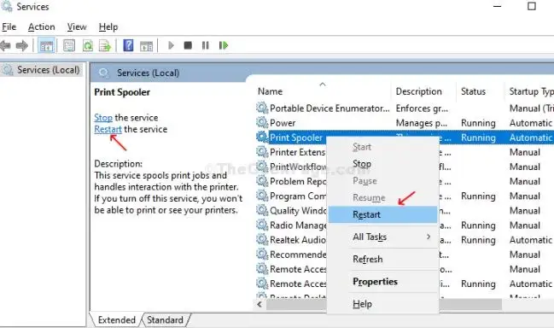The height and width of the screenshot is (328, 554).
Task: Toggle the Show/Hide Console Tree icon
Action: 46,45
